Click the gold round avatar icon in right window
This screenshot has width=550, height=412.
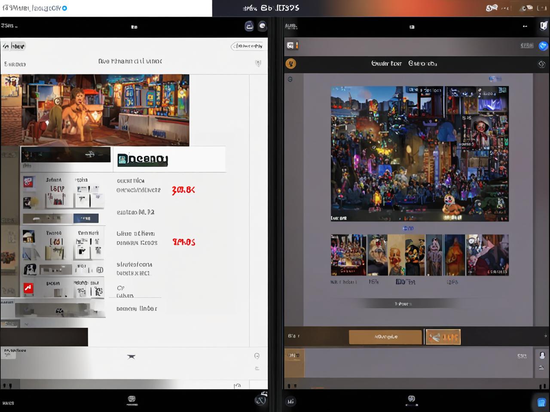pos(291,64)
